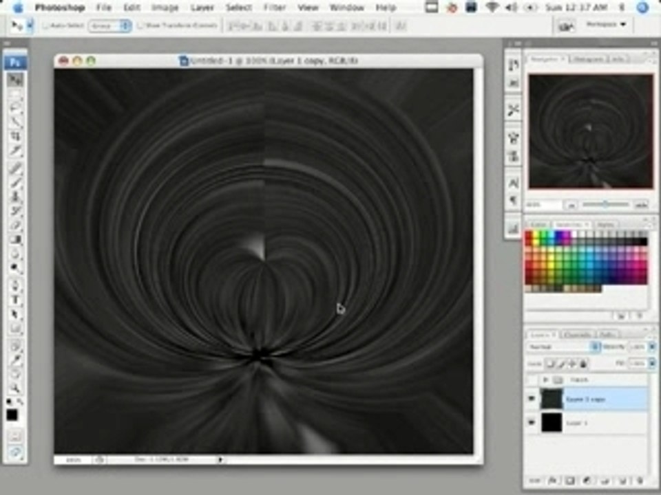
Task: Open the Layer Comps dock icon
Action: 513,228
